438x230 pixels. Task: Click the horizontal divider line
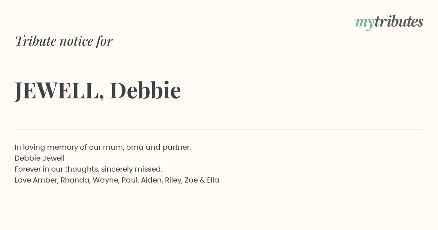click(219, 130)
